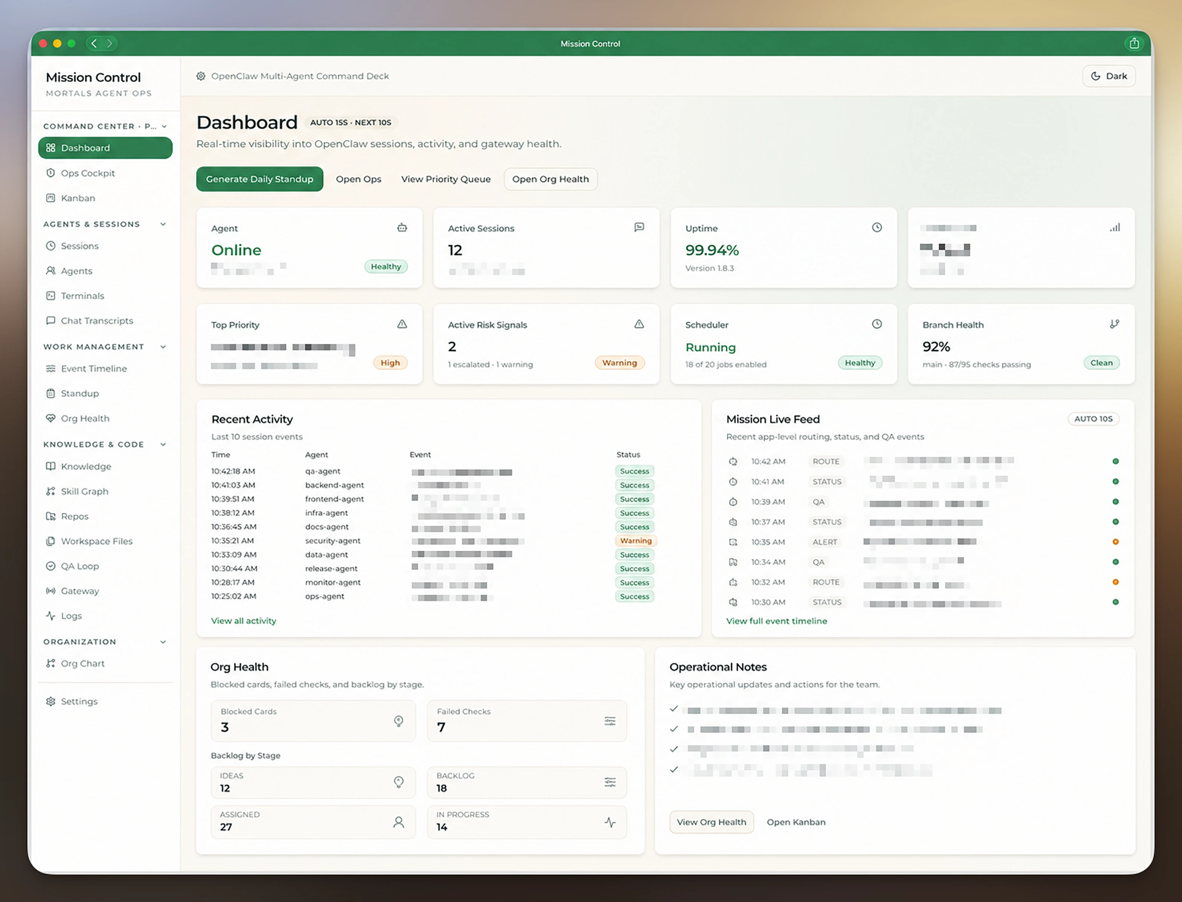Screen dimensions: 1182x902
Task: Click the event icon for 10:39 AM QA feed row
Action: pyautogui.click(x=733, y=502)
